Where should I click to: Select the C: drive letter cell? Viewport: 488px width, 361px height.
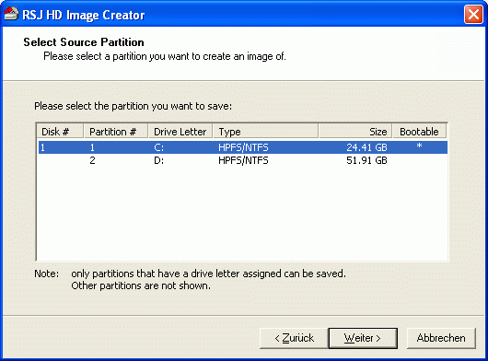pyautogui.click(x=158, y=147)
